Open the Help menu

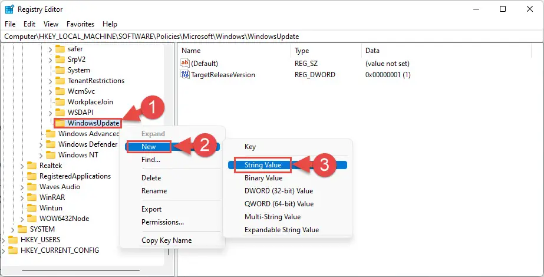tap(110, 24)
